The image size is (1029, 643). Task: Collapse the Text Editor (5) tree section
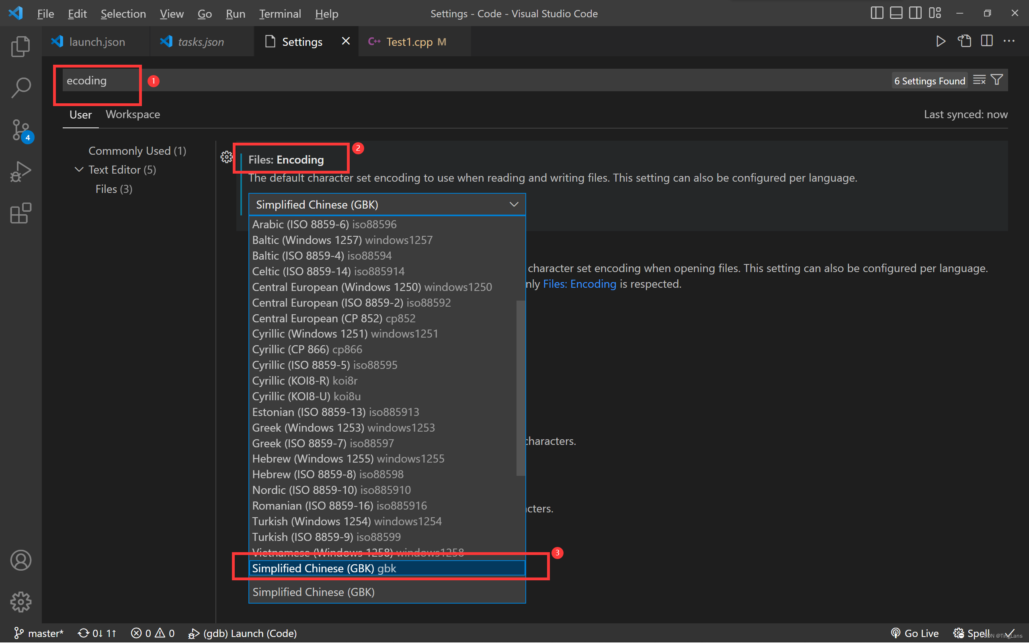pos(79,170)
